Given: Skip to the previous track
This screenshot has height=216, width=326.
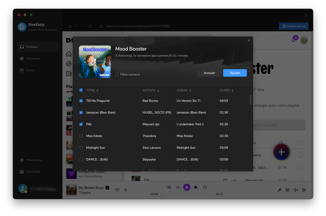Looking at the screenshot, I should pos(177,187).
